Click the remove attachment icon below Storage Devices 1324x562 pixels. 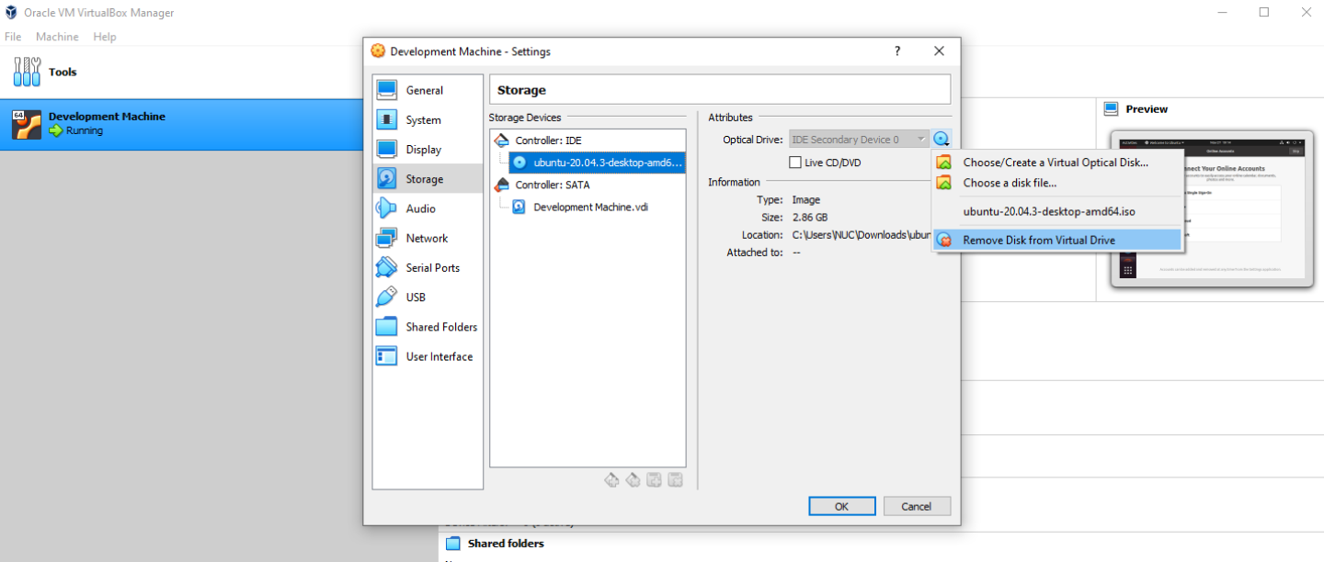pyautogui.click(x=675, y=479)
